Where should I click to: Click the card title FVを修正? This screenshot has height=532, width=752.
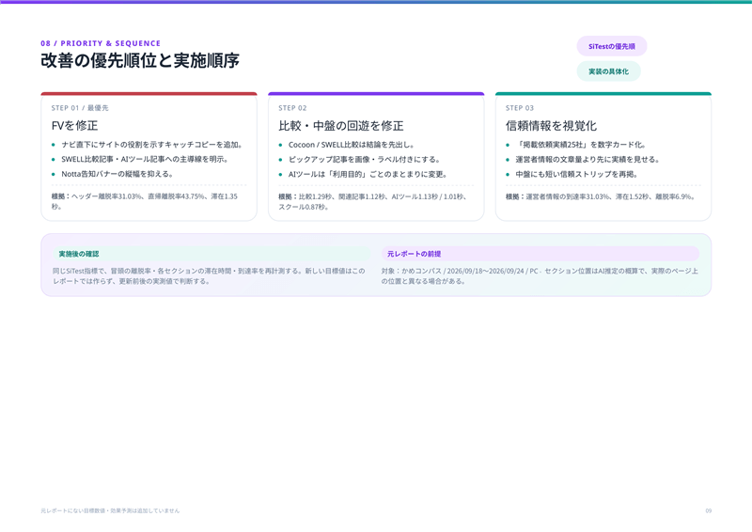coord(75,126)
